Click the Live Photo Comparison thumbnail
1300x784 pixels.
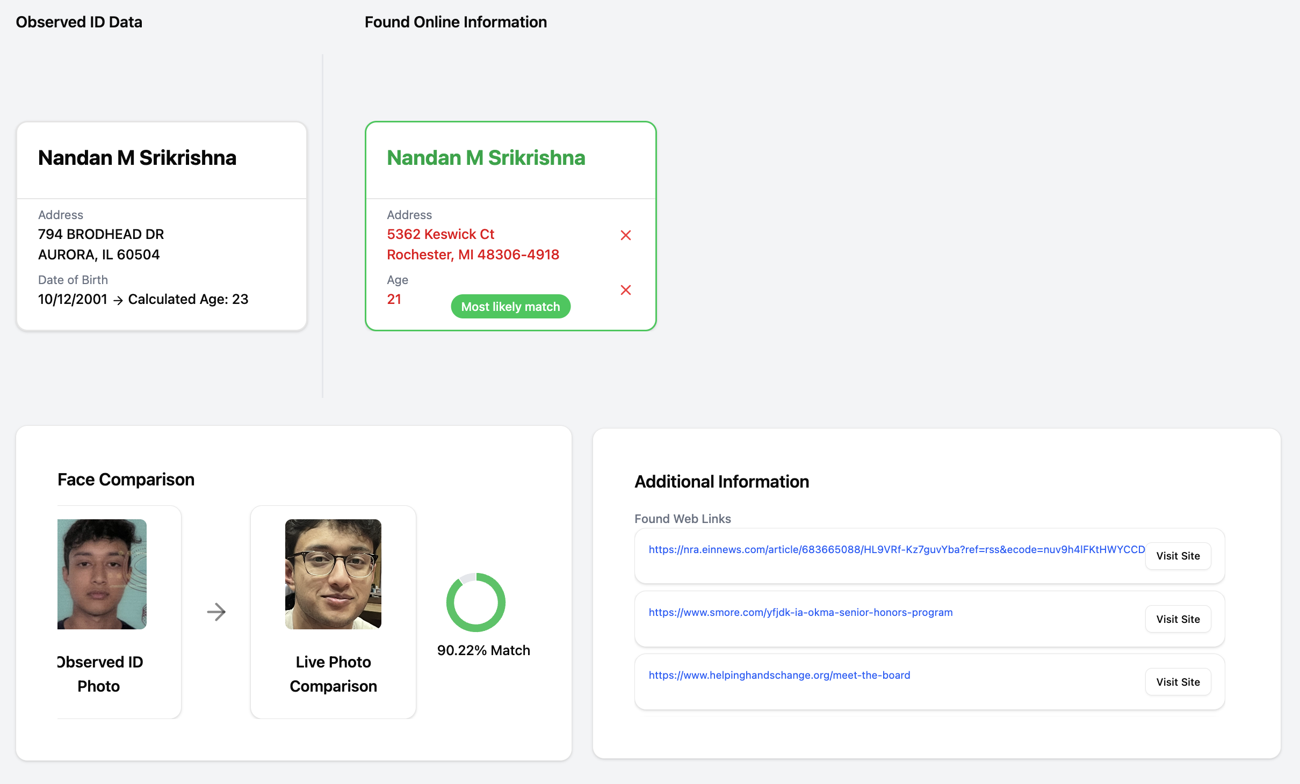point(333,574)
